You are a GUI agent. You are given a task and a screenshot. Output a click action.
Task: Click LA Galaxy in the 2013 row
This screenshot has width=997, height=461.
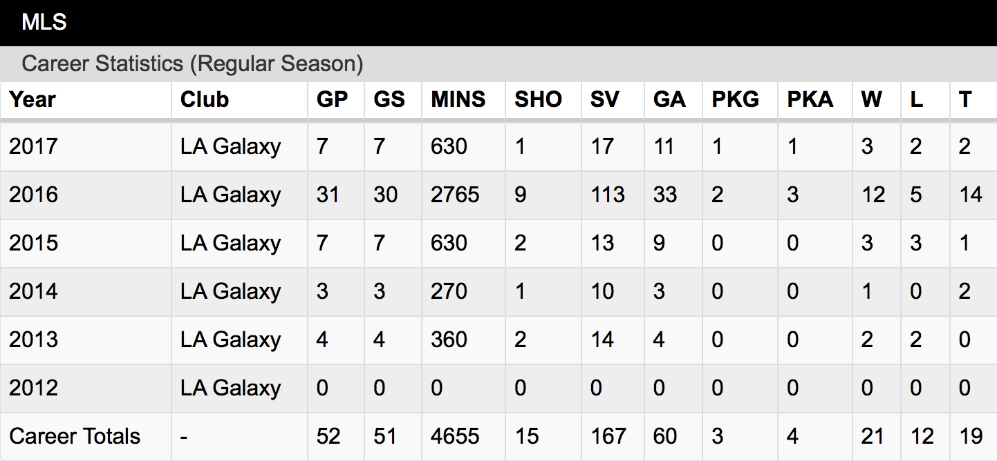click(x=231, y=340)
